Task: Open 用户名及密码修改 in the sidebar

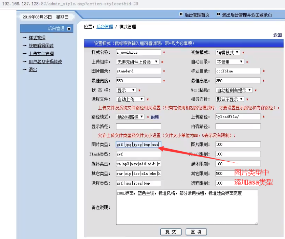Action: click(45, 62)
